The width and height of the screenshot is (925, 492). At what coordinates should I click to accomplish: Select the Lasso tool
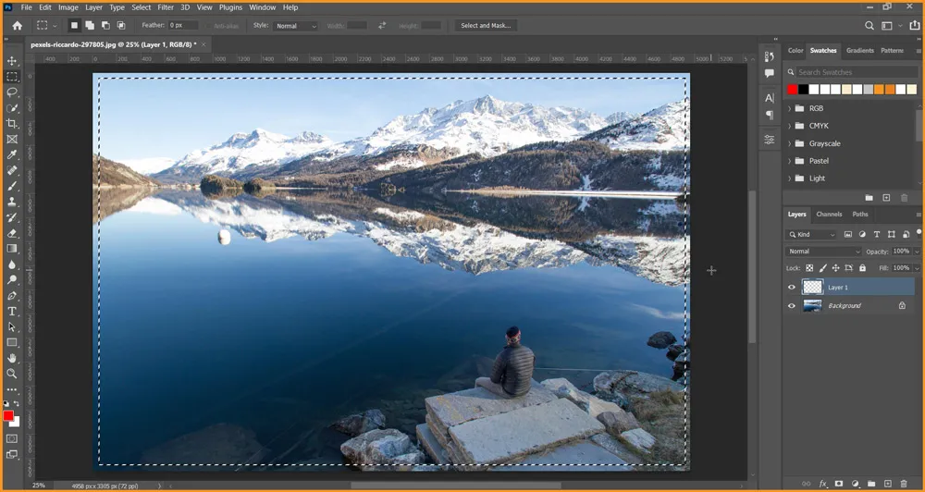tap(12, 92)
